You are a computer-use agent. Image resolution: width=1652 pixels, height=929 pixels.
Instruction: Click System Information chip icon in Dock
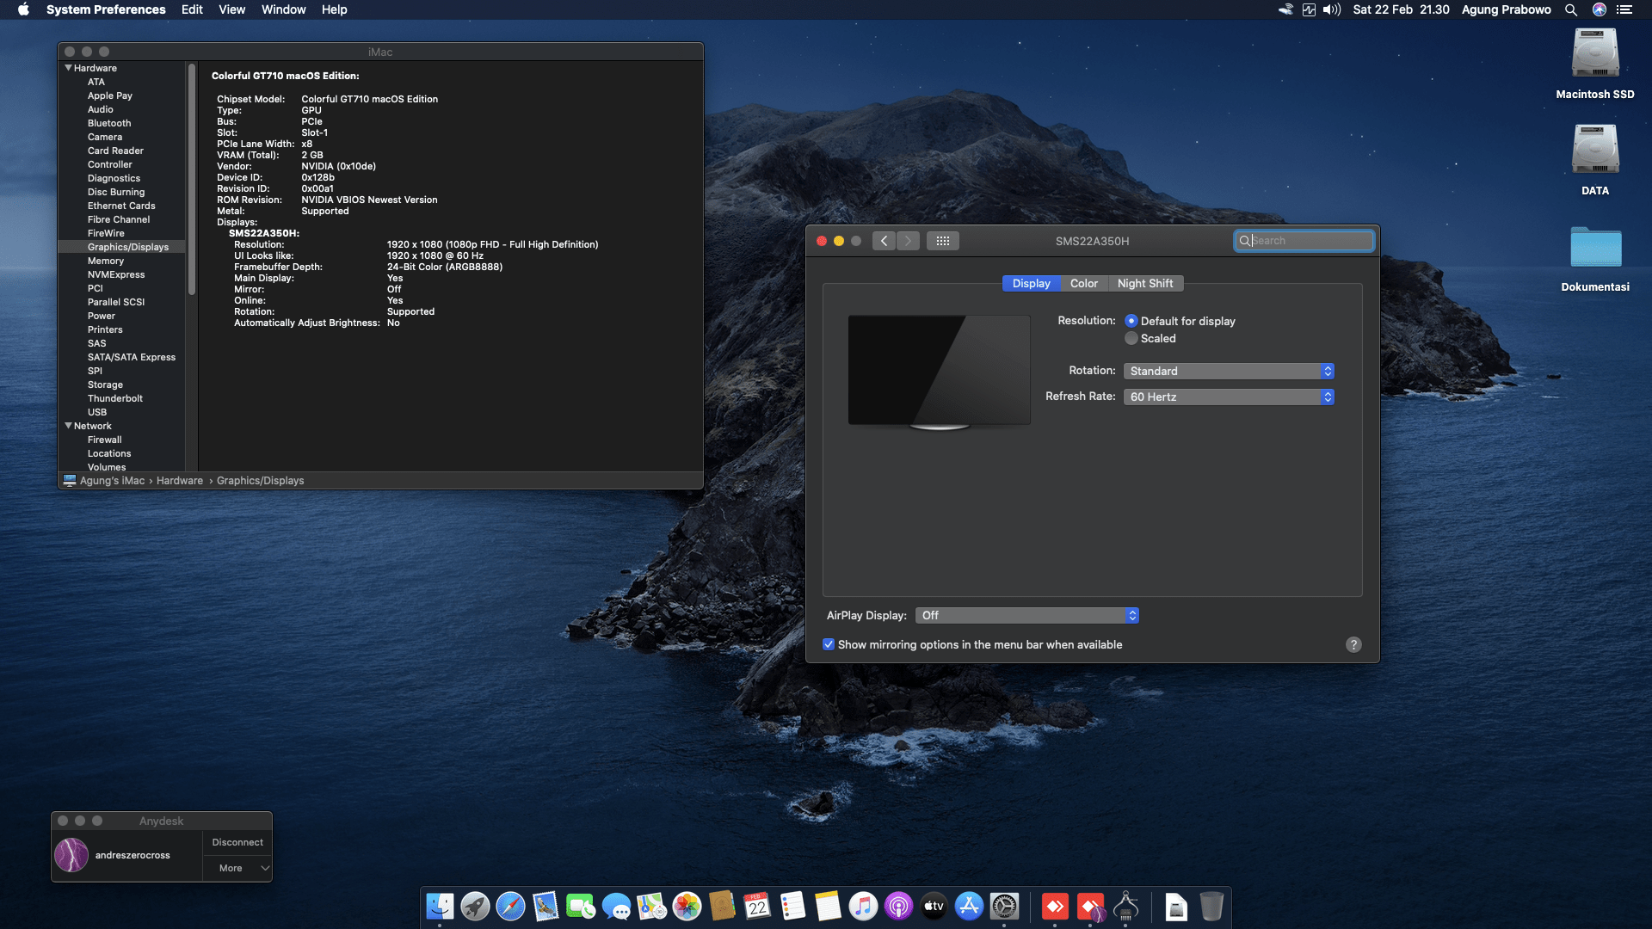point(1125,906)
